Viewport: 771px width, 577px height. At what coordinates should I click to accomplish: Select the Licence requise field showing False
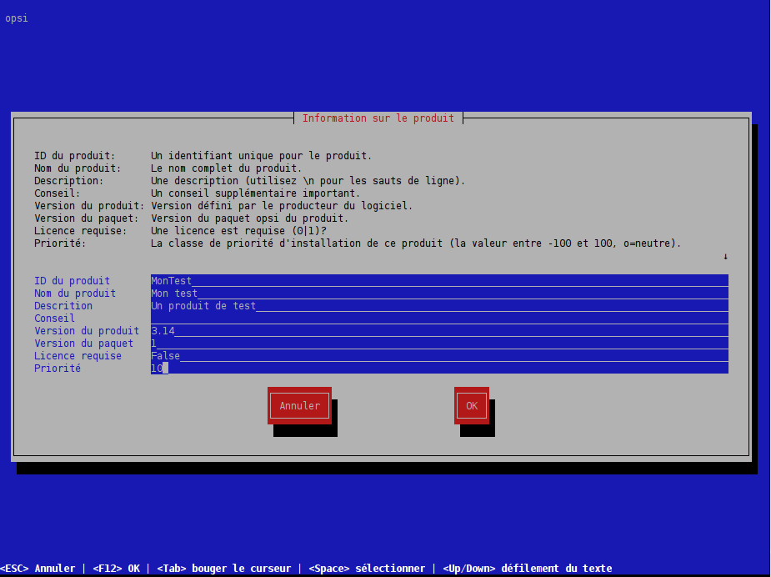439,356
